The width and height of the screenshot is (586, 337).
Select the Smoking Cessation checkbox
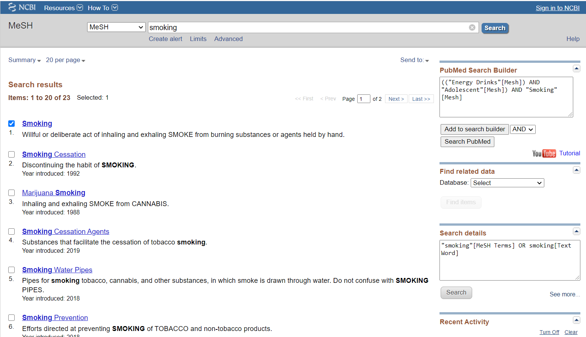pyautogui.click(x=12, y=155)
